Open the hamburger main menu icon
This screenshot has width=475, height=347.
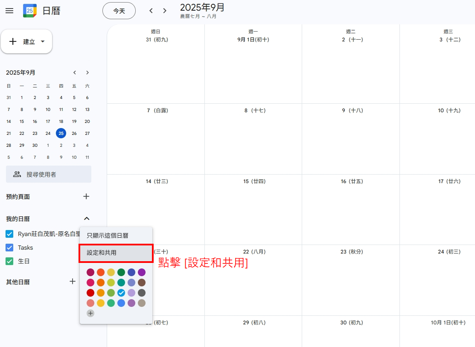click(x=9, y=11)
